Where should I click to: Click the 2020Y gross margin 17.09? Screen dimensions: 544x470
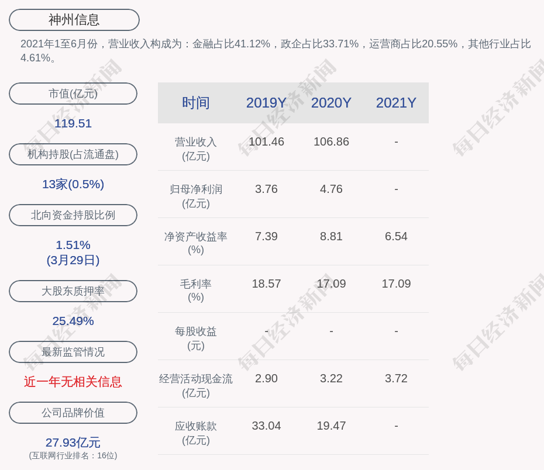click(x=331, y=284)
